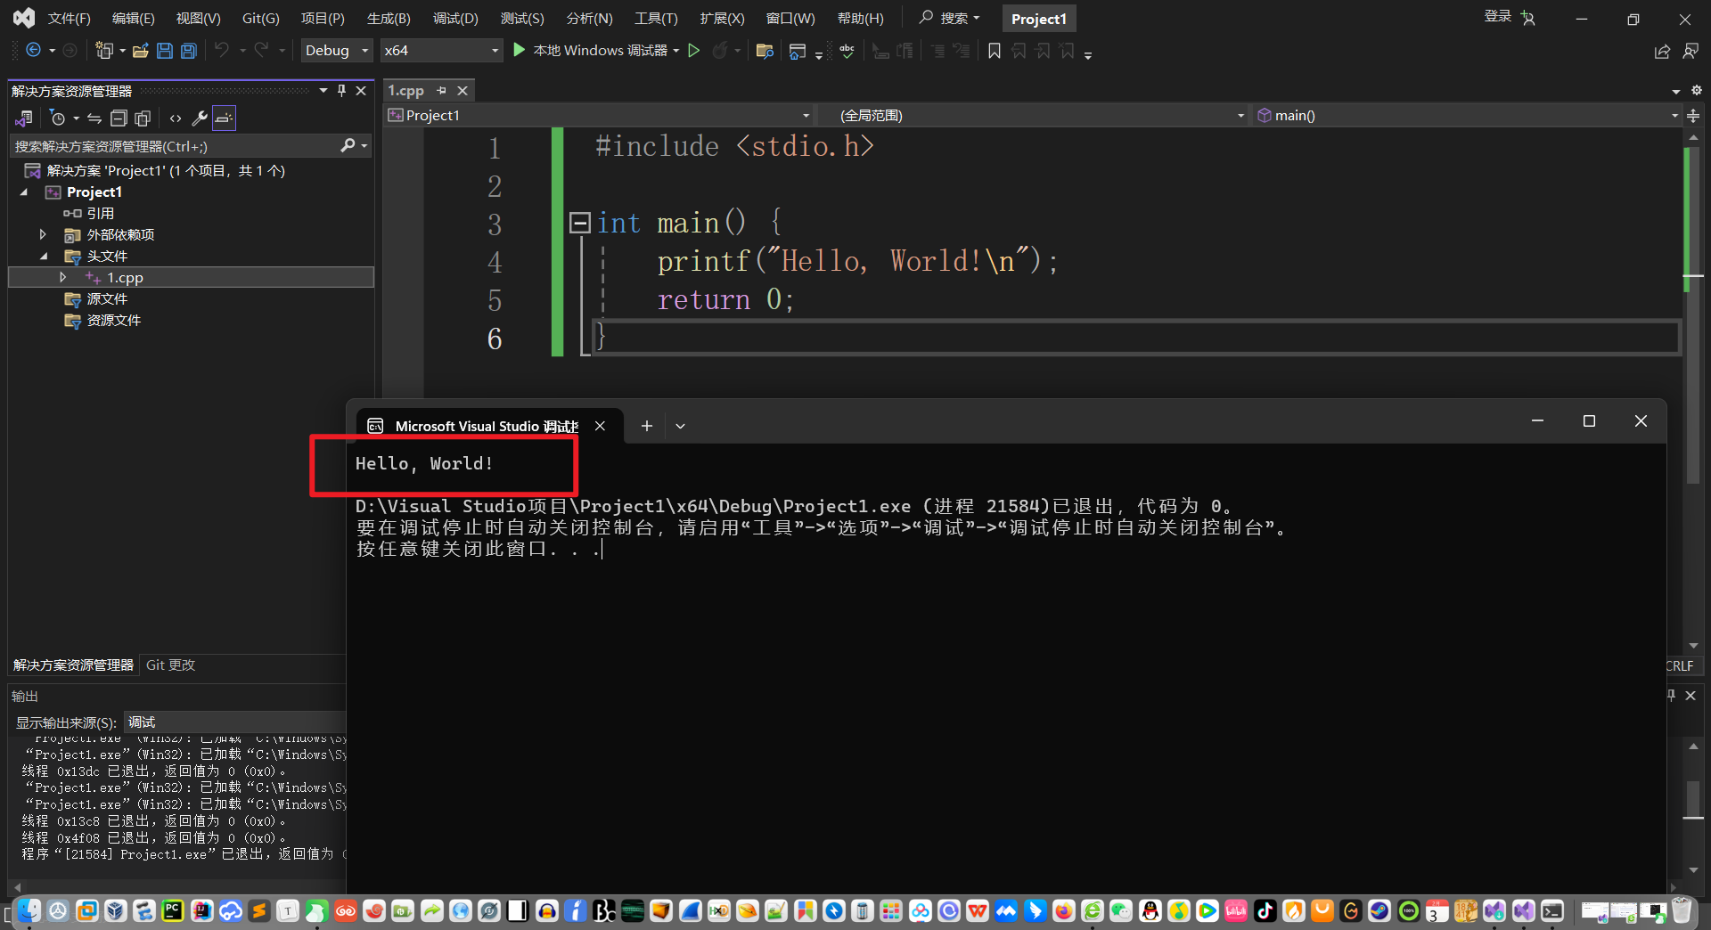
Task: Click the Start Without Debugging outline play icon
Action: pyautogui.click(x=694, y=51)
